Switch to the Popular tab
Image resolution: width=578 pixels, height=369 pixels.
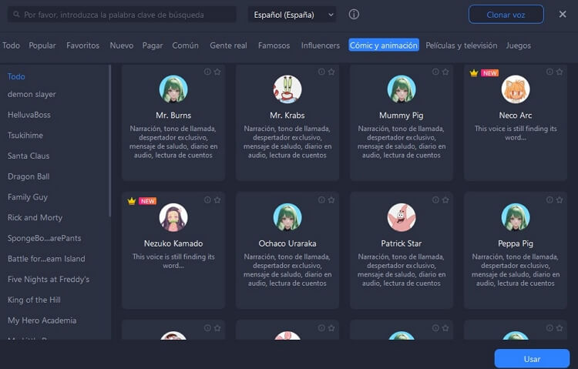(42, 45)
